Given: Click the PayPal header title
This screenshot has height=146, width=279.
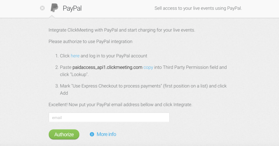Looking at the screenshot, I should (72, 8).
